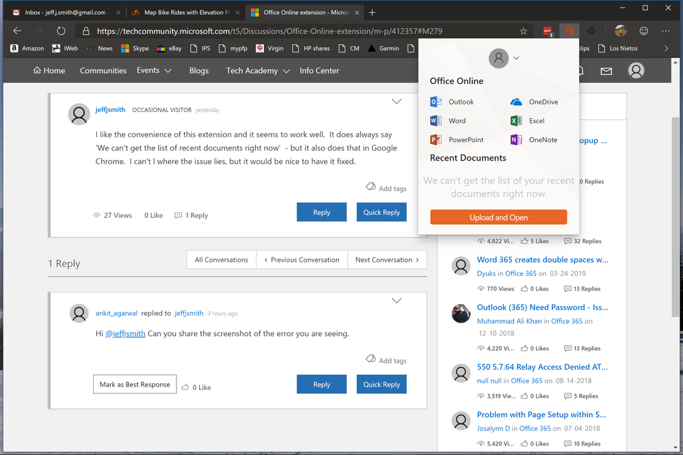The width and height of the screenshot is (683, 455).
Task: Expand the Tech Academy dropdown
Action: 287,70
